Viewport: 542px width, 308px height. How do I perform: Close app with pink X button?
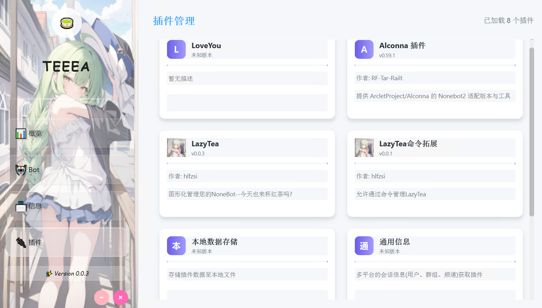pos(120,297)
